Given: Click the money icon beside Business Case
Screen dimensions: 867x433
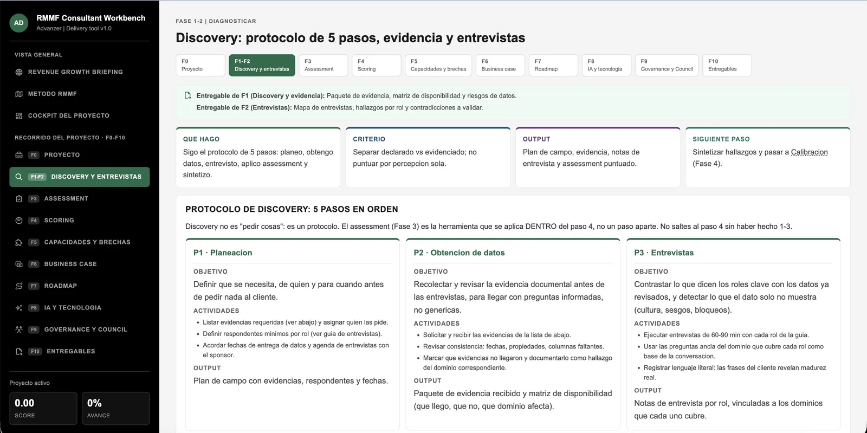Looking at the screenshot, I should tap(19, 264).
